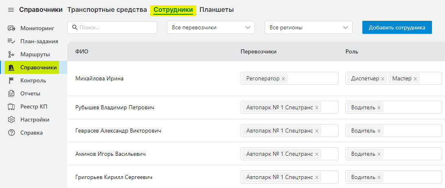Remove Диспетчер role tag from Михайлова Ирина
This screenshot has width=445, height=188.
(383, 79)
